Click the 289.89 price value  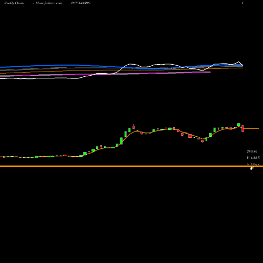[x=252, y=151]
